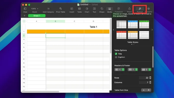Open the 125% zoom dropdown
The height and width of the screenshot is (98, 174).
click(35, 9)
